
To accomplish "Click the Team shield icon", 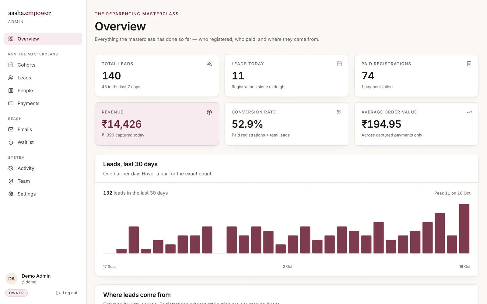I will click(x=11, y=181).
